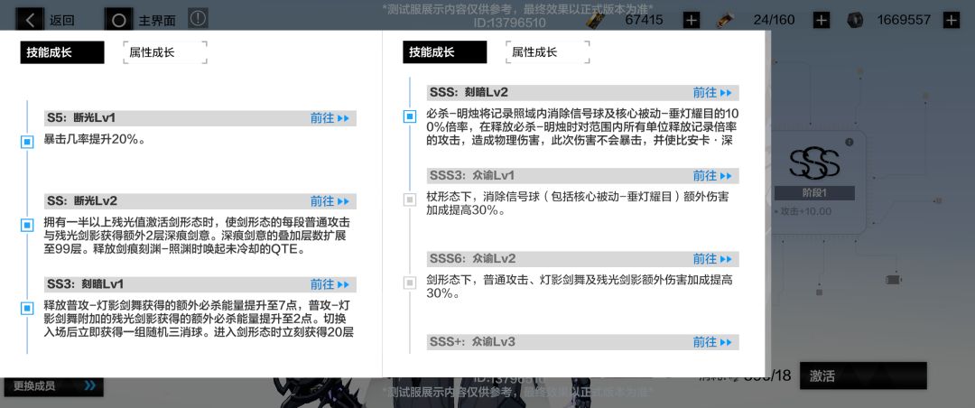Click the 更换成员 change member button
Image resolution: width=975 pixels, height=408 pixels.
(53, 386)
